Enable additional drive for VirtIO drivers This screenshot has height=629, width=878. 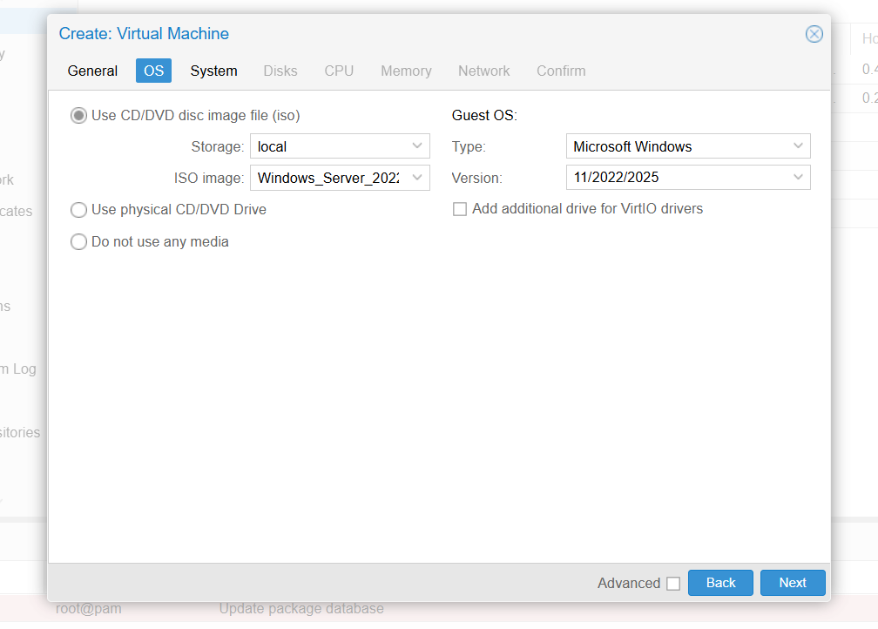[460, 209]
